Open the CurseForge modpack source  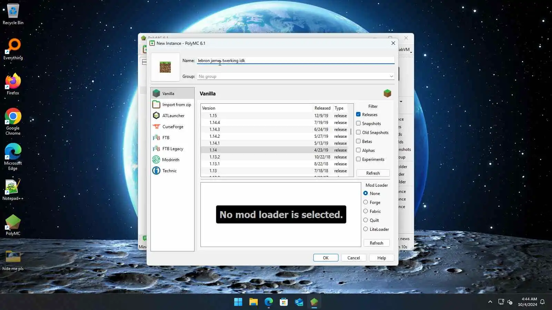(172, 126)
